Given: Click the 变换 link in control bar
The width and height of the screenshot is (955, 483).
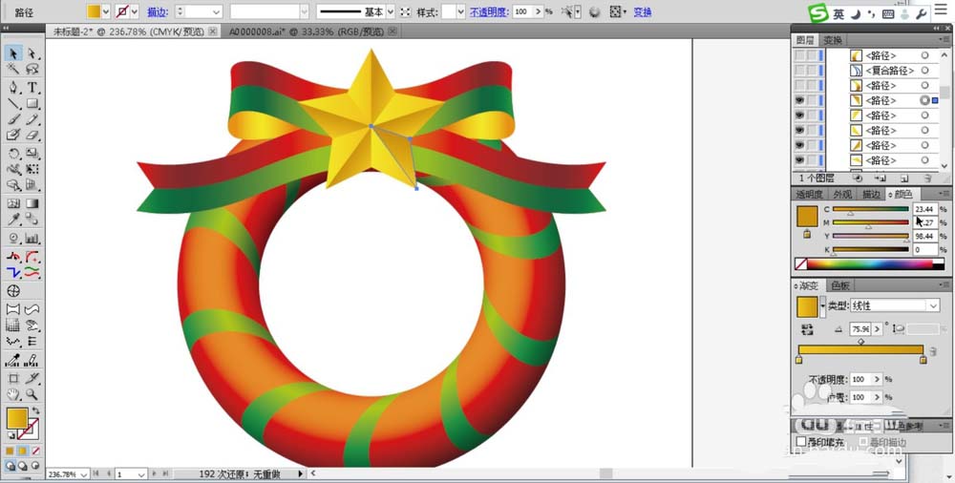Looking at the screenshot, I should click(643, 11).
